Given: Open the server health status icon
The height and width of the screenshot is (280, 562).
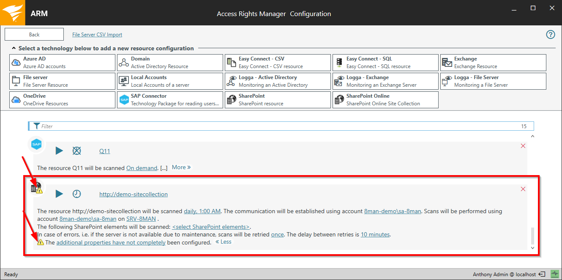Looking at the screenshot, I should click(554, 274).
